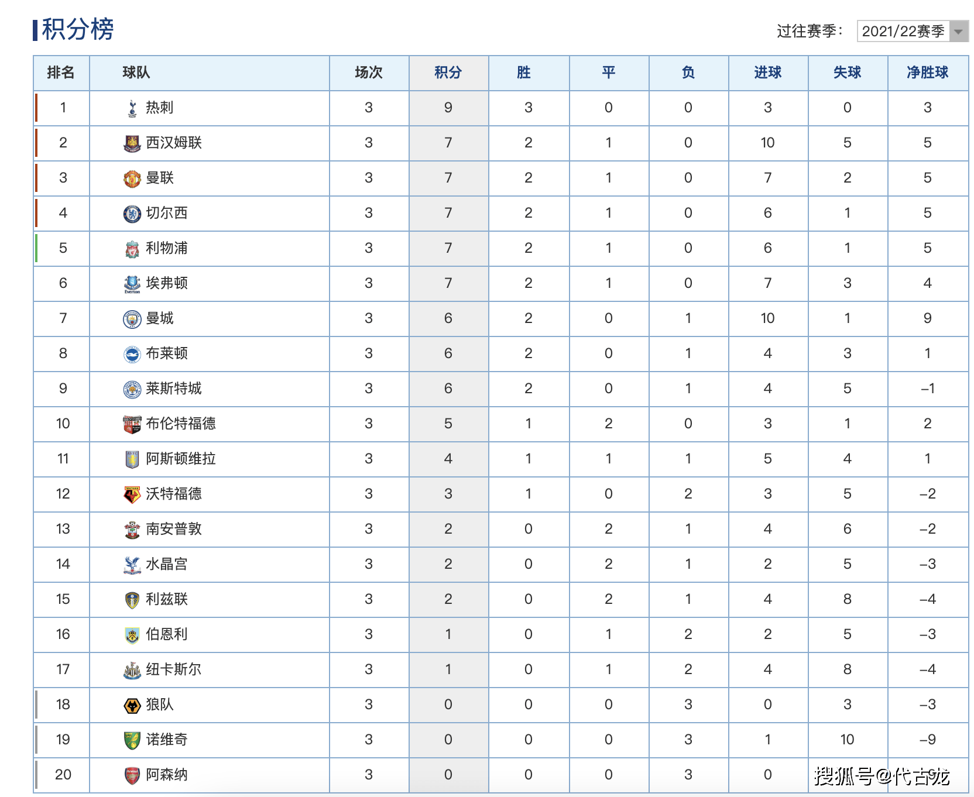Click the Leicester City (莱斯特城) crest
The width and height of the screenshot is (974, 797).
[132, 389]
